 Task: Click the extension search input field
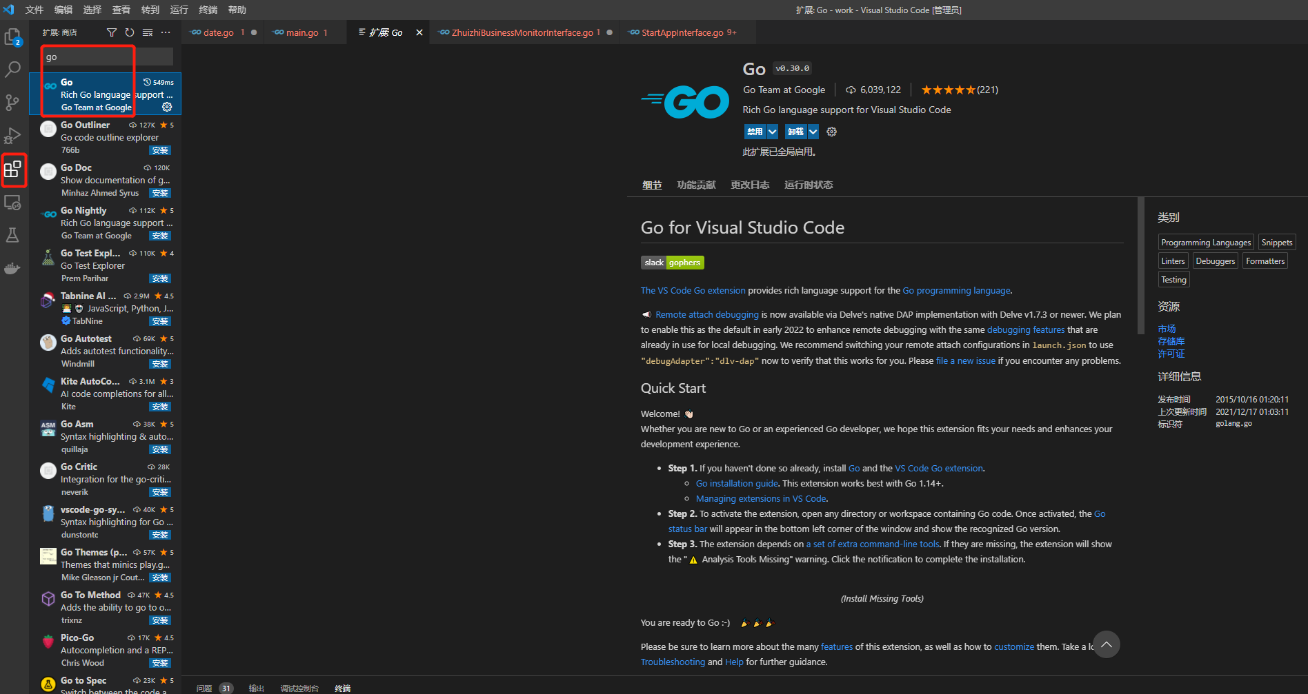pyautogui.click(x=108, y=57)
